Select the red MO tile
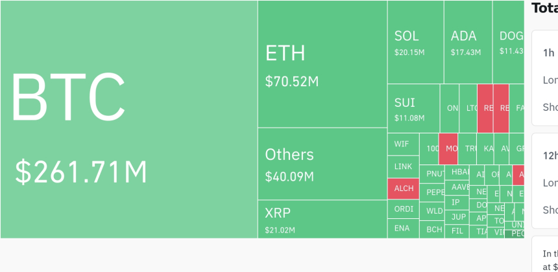Image resolution: width=558 pixels, height=272 pixels. pyautogui.click(x=448, y=149)
